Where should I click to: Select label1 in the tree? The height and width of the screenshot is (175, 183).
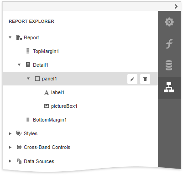[58, 92]
